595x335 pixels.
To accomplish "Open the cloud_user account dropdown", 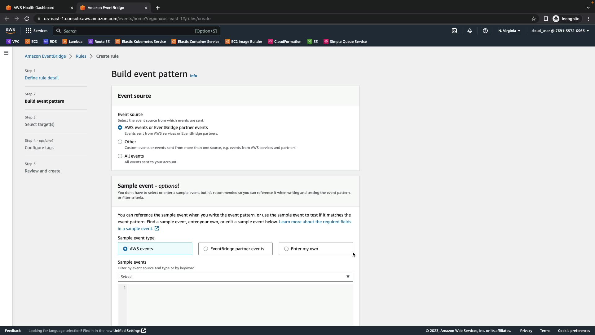I will point(560,31).
